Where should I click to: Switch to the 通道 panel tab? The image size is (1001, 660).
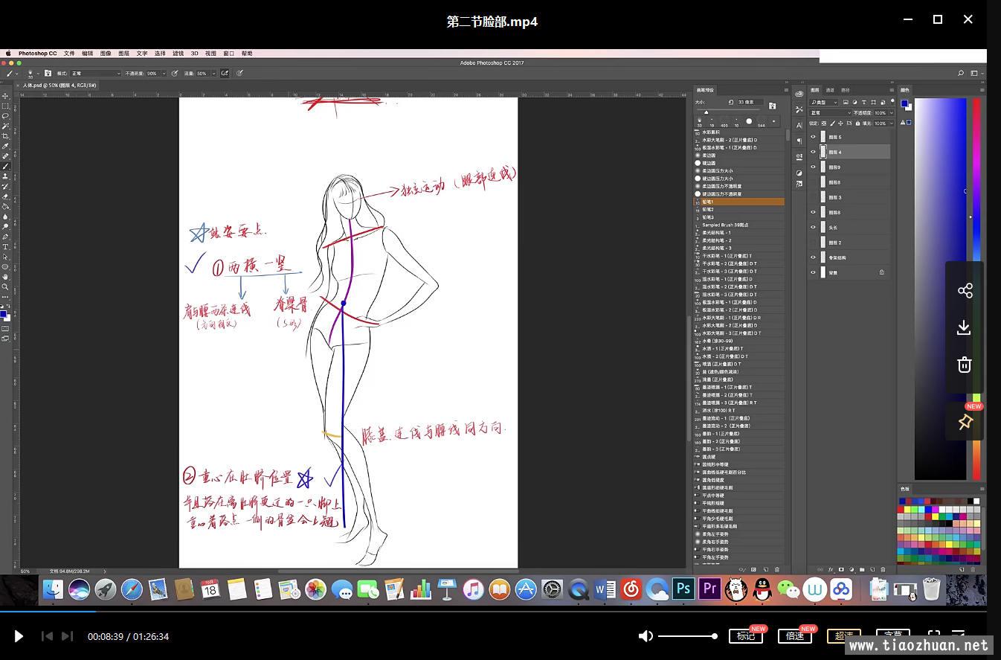tap(830, 90)
